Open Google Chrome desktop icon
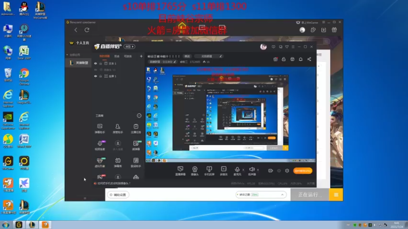 click(x=24, y=77)
